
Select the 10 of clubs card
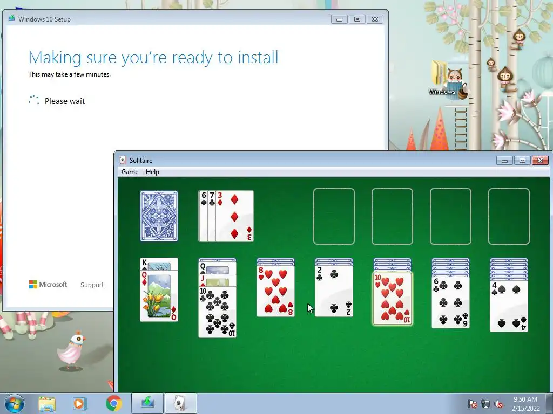[x=217, y=312]
